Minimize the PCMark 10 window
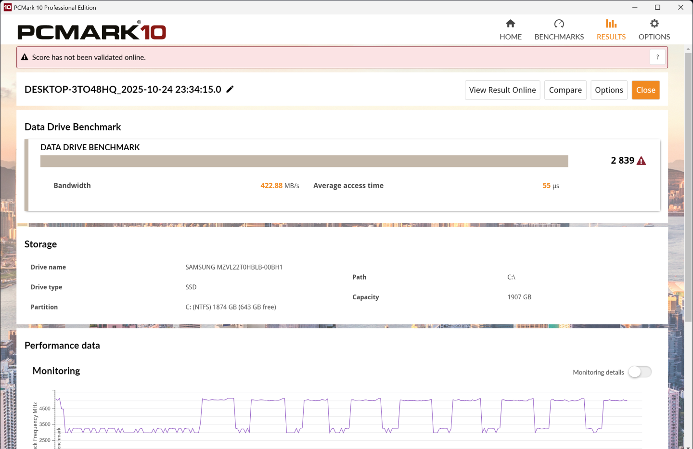The width and height of the screenshot is (693, 449). pyautogui.click(x=635, y=7)
